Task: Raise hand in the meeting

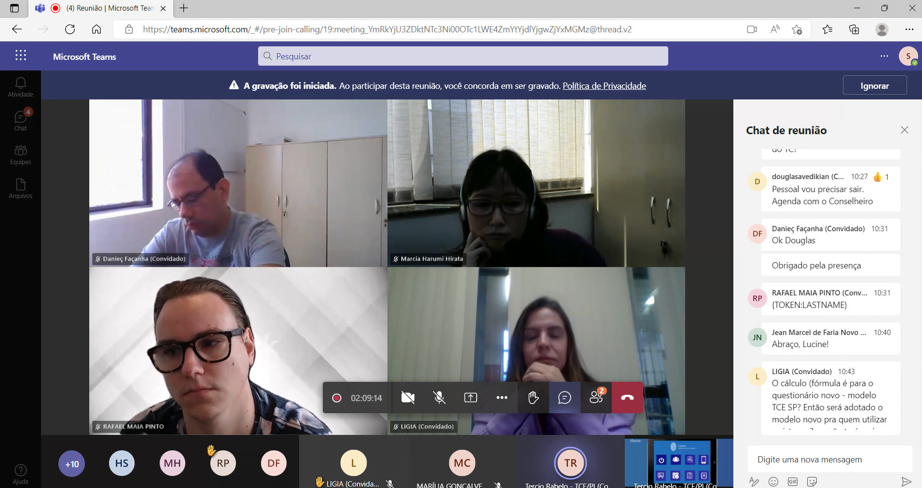Action: 533,398
